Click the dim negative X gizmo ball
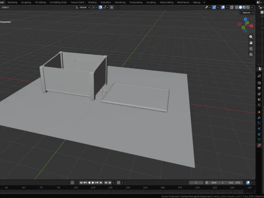Image resolution: width=264 pixels, height=198 pixels. point(239,24)
